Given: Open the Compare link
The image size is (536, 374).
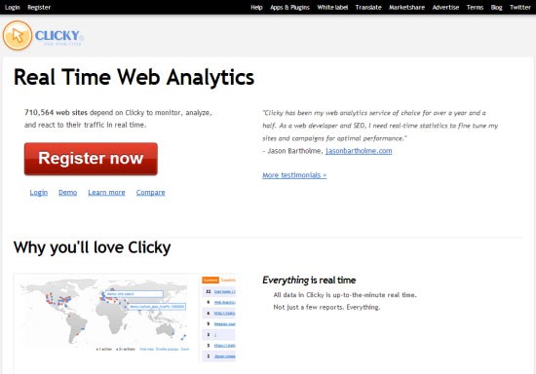Looking at the screenshot, I should pos(150,192).
